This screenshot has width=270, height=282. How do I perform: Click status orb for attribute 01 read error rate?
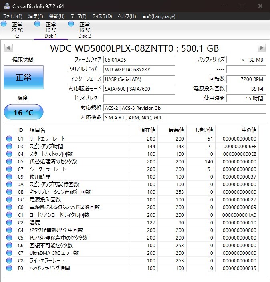[x=9, y=139]
